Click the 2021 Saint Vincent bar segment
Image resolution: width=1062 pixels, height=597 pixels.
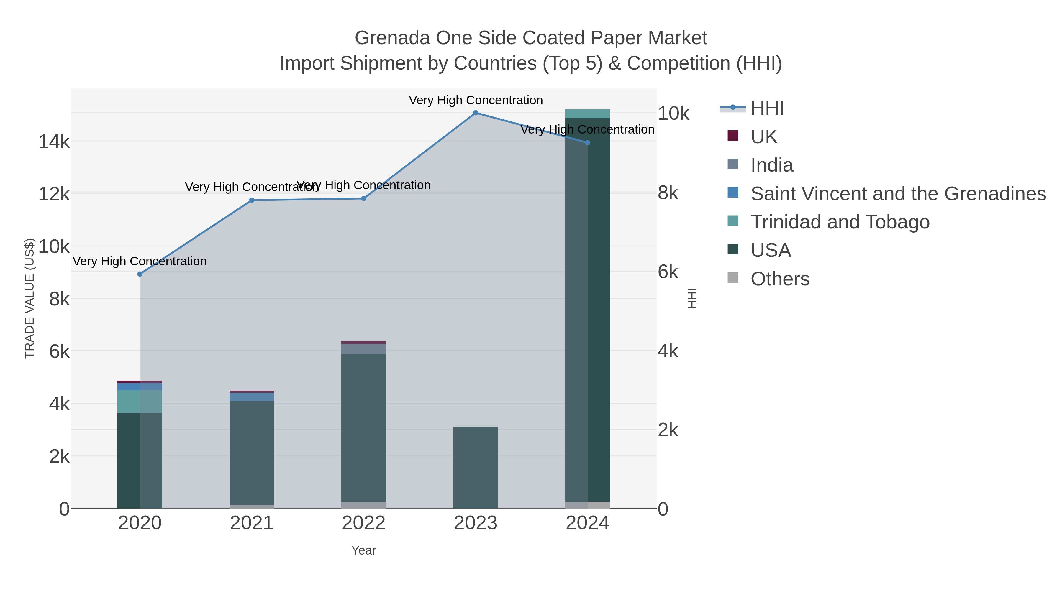tap(251, 397)
